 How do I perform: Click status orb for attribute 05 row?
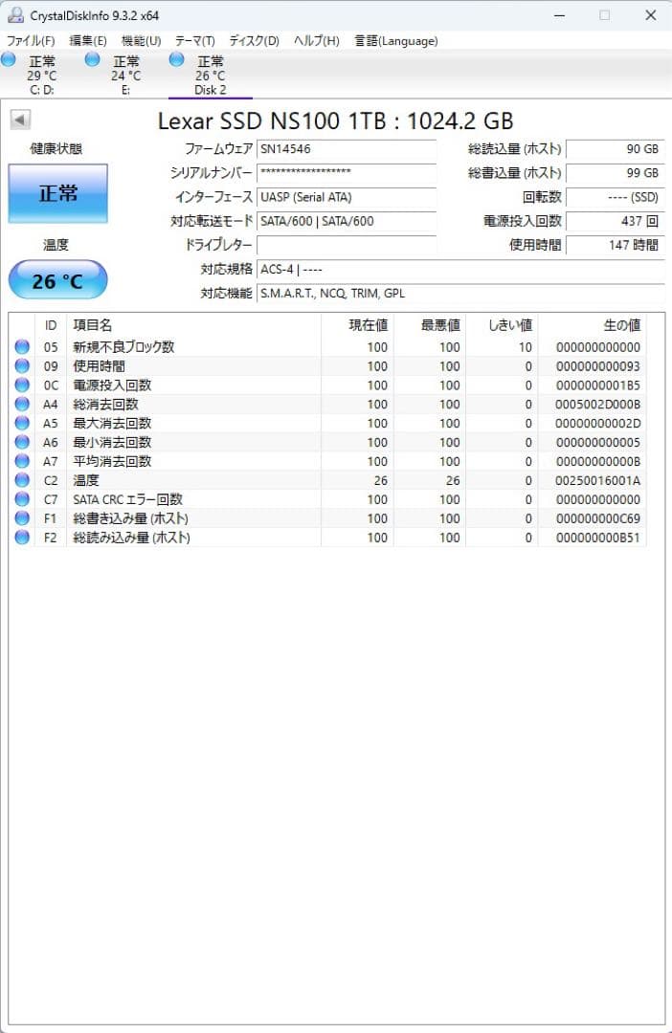(22, 346)
